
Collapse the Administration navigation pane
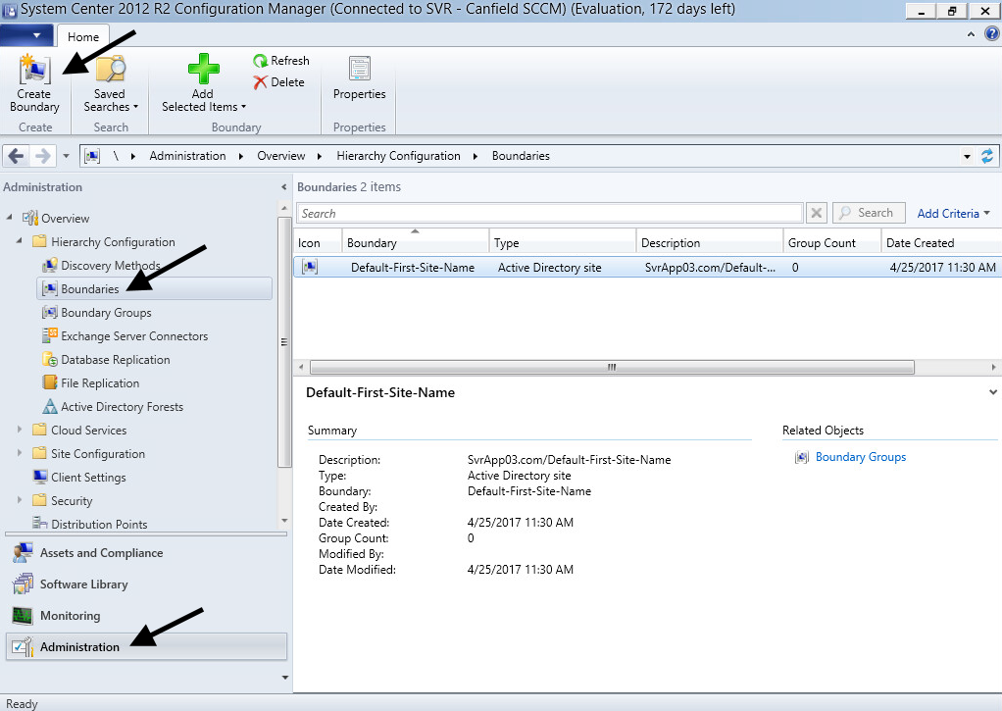click(283, 187)
